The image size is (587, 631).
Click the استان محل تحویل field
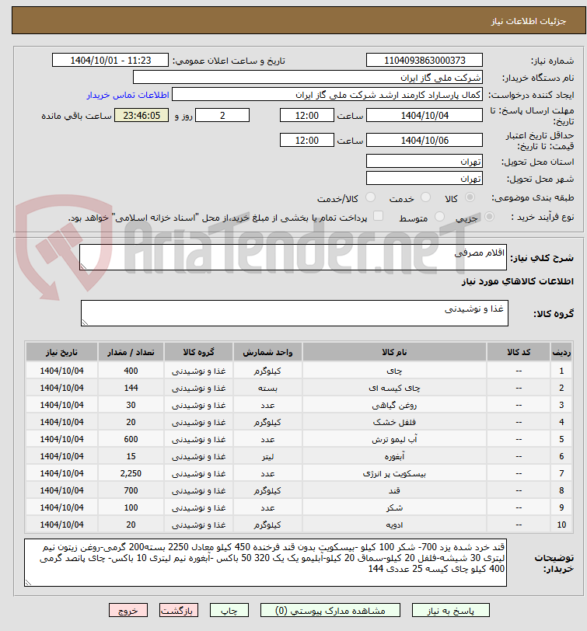(x=425, y=162)
